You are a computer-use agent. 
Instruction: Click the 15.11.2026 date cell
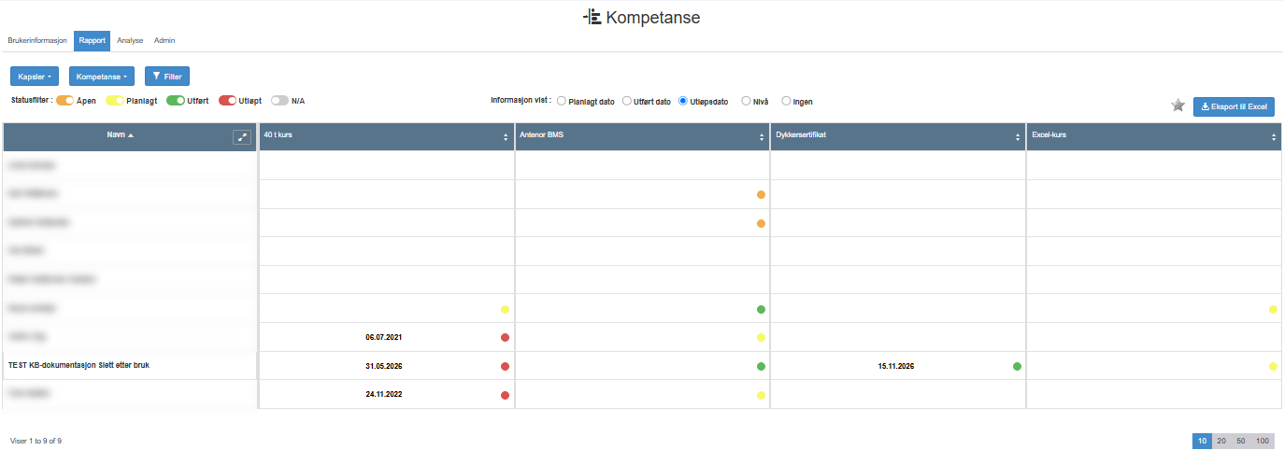tap(896, 366)
